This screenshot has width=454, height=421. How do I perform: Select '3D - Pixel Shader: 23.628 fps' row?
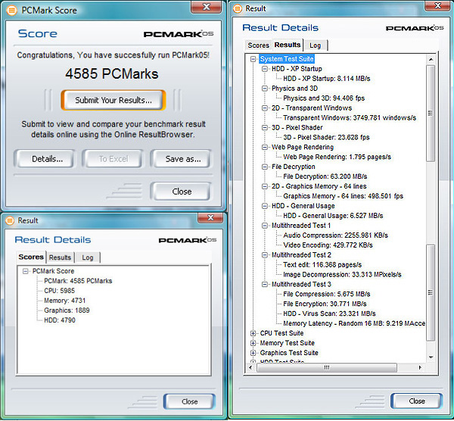(326, 137)
